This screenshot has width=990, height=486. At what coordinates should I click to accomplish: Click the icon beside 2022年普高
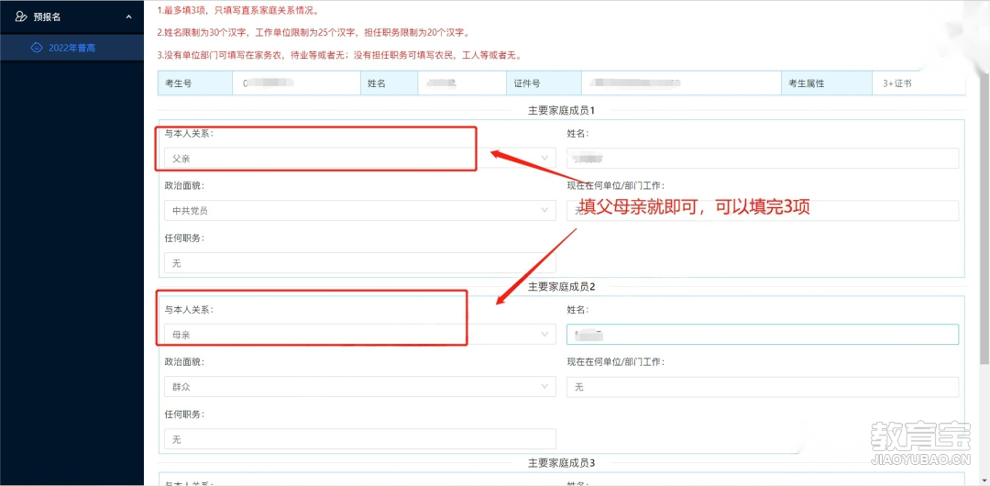[x=36, y=47]
